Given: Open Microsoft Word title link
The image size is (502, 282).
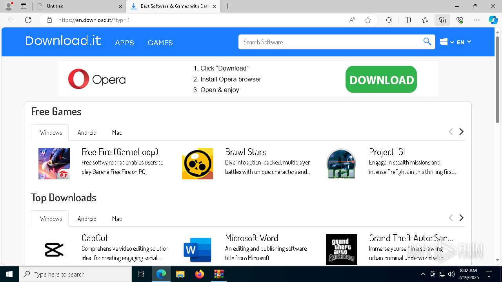Looking at the screenshot, I should pos(252,238).
